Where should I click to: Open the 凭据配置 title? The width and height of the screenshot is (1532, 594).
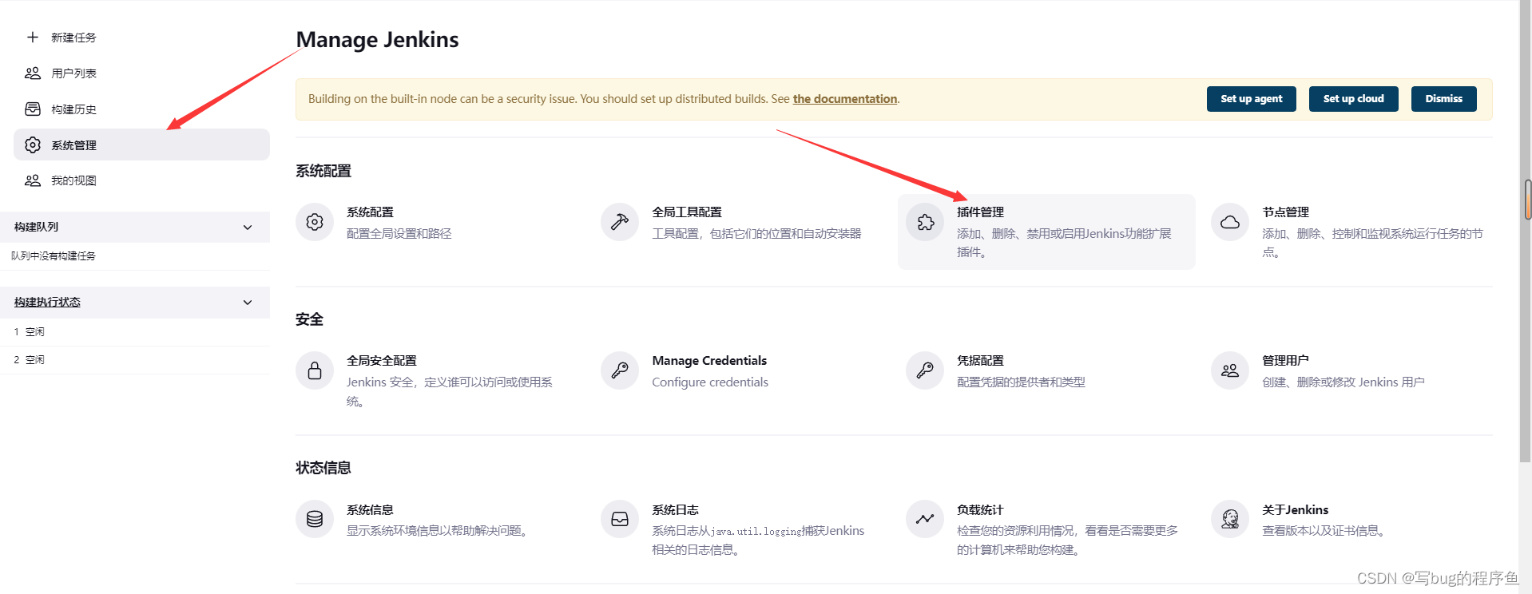[x=980, y=360]
